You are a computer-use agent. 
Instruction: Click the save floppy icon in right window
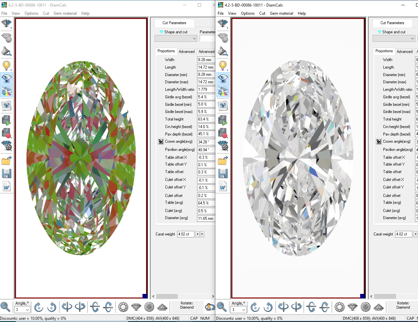(223, 173)
